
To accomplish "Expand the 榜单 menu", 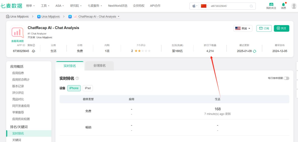I will (30, 6).
